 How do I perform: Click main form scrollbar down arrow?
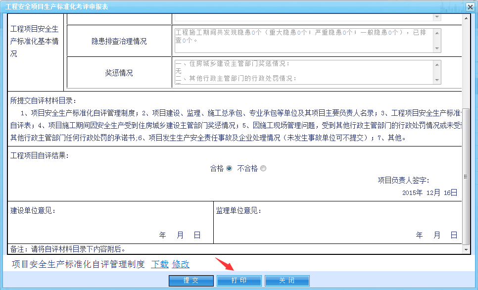pos(466,250)
